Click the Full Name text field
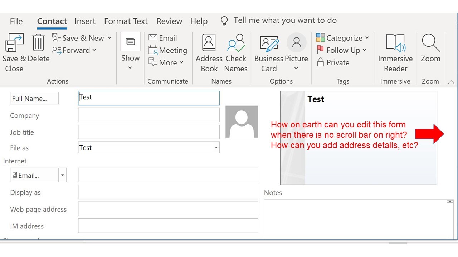The height and width of the screenshot is (257, 458). pyautogui.click(x=149, y=98)
